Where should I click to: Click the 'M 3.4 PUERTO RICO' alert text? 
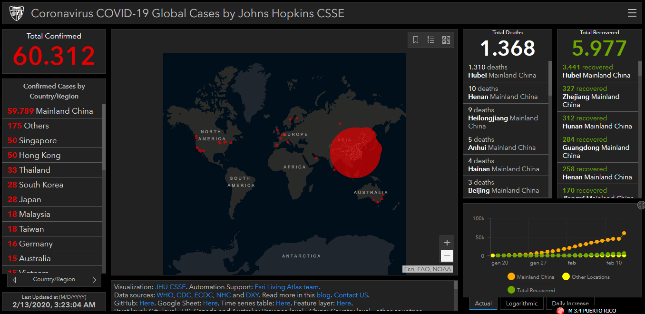click(592, 311)
